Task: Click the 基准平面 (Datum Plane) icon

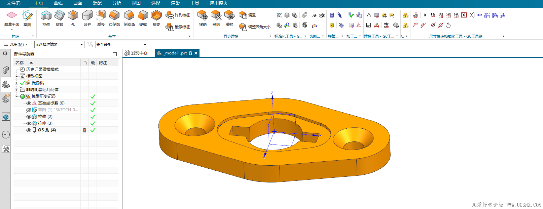Action: [12, 15]
